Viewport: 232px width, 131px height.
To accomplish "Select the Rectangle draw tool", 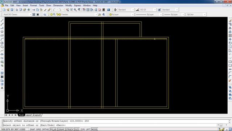I will pyautogui.click(x=2, y=36).
